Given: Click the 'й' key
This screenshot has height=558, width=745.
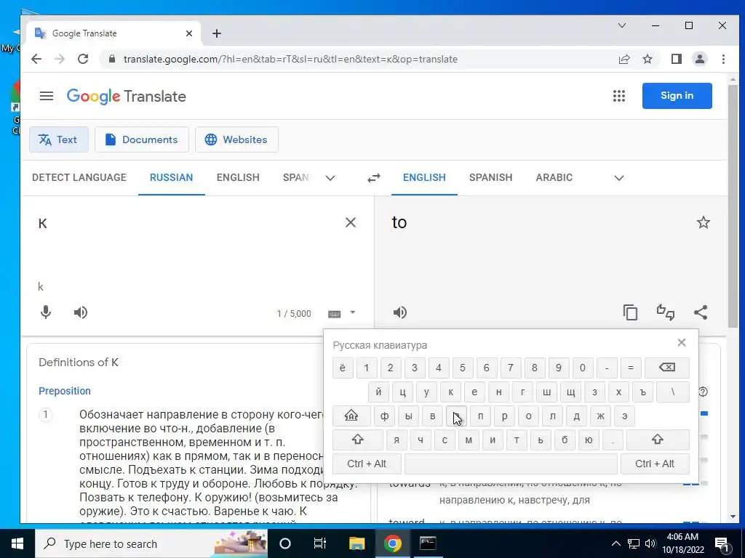Looking at the screenshot, I should click(x=378, y=392).
